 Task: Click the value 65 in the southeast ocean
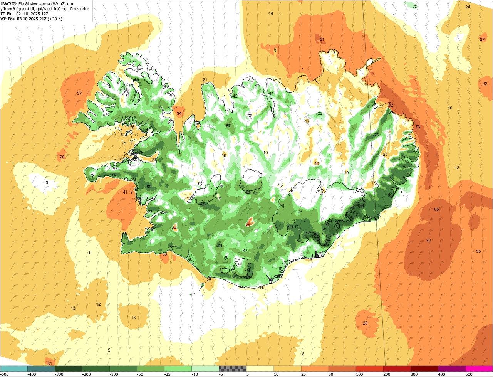coord(436,209)
